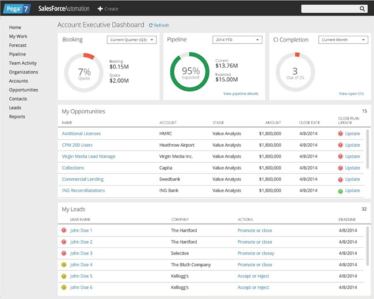Image resolution: width=374 pixels, height=299 pixels.
Task: Click My Leads list scrollbar
Action: pyautogui.click(x=368, y=247)
